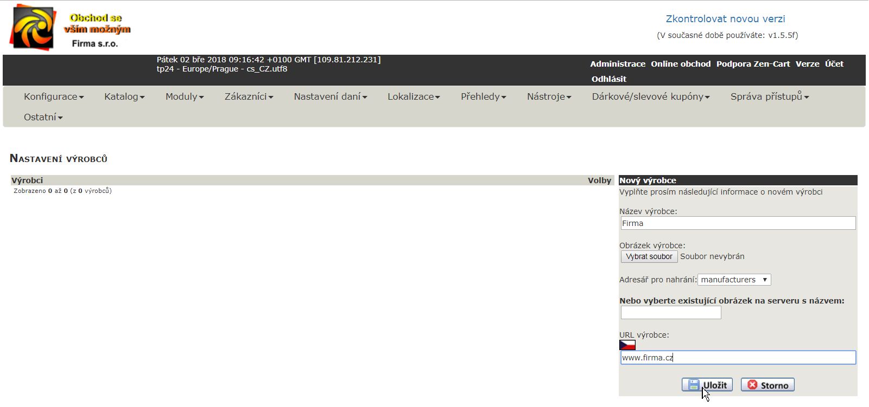The width and height of the screenshot is (869, 407).
Task: Go to Online obchod link
Action: (681, 64)
